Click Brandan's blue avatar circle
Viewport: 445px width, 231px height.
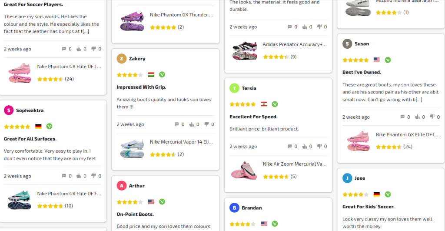pos(235,208)
